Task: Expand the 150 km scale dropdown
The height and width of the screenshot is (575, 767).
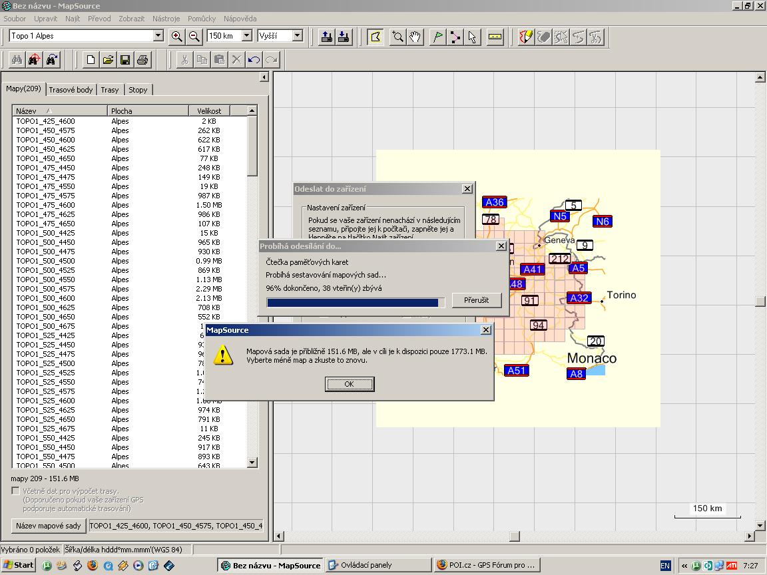Action: 246,36
